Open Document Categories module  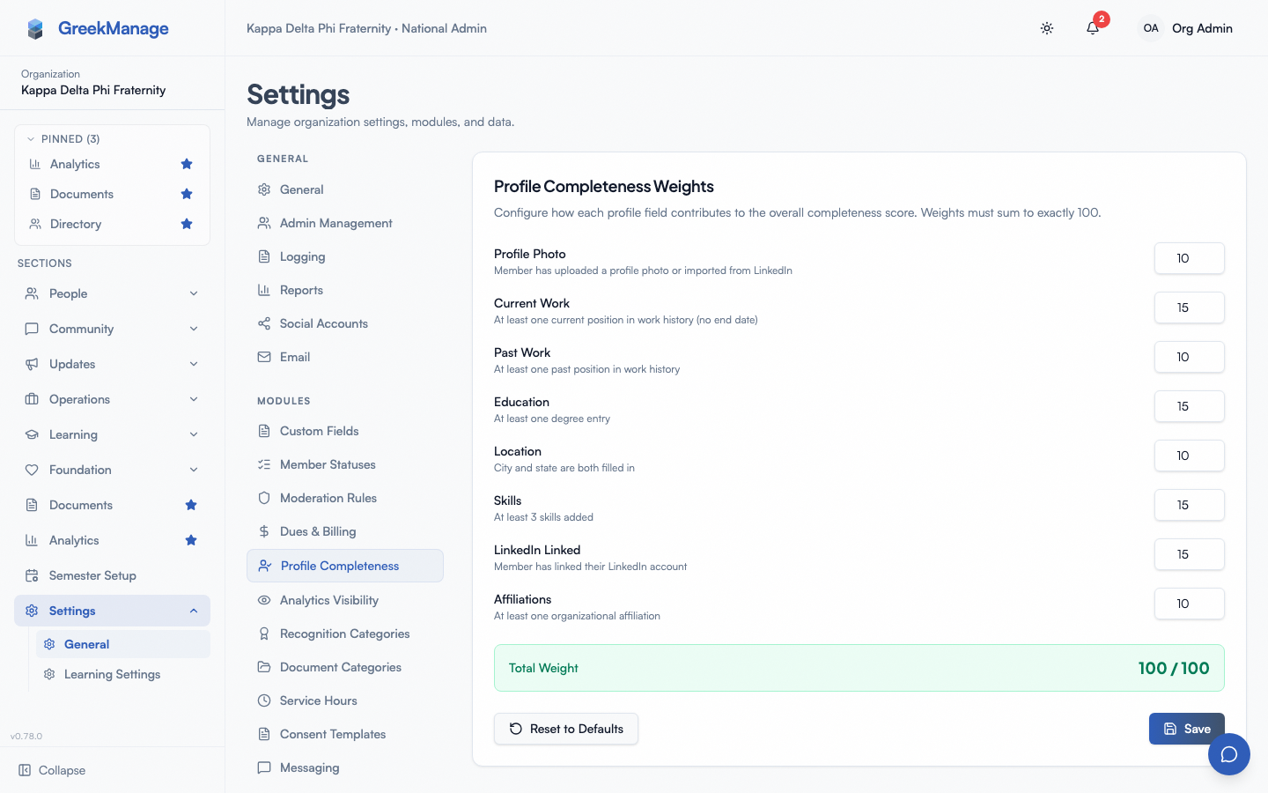(345, 667)
